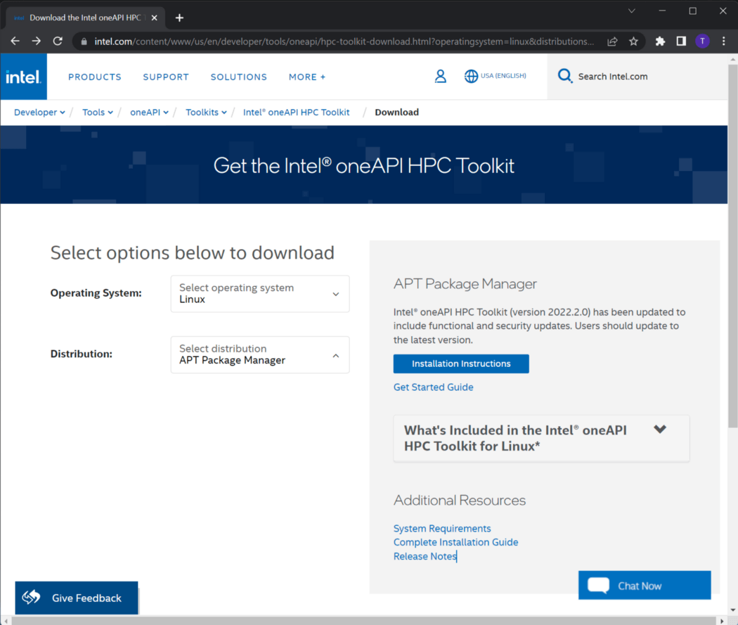Viewport: 738px width, 625px height.
Task: Click the chat bubble icon
Action: [x=599, y=586]
